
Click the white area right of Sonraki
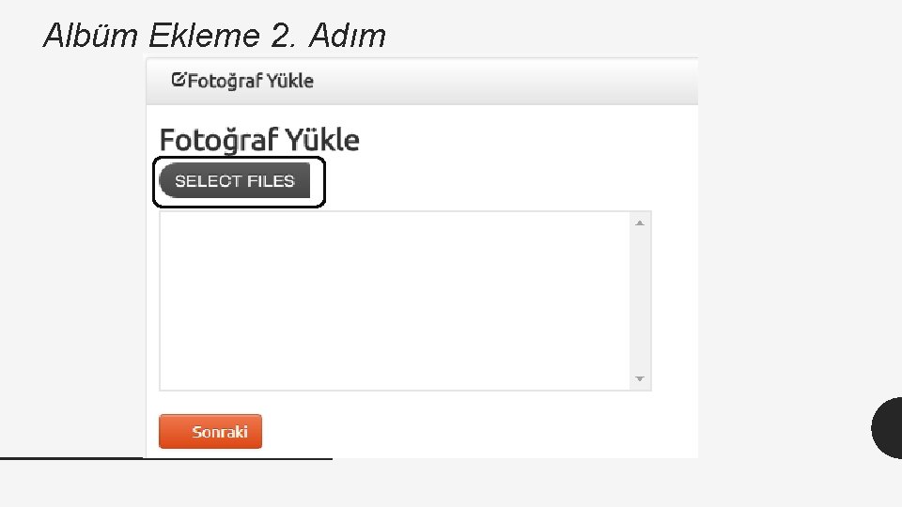click(x=470, y=432)
